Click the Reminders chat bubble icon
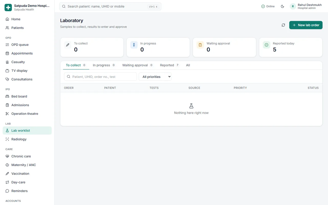The width and height of the screenshot is (328, 205). click(x=7, y=191)
